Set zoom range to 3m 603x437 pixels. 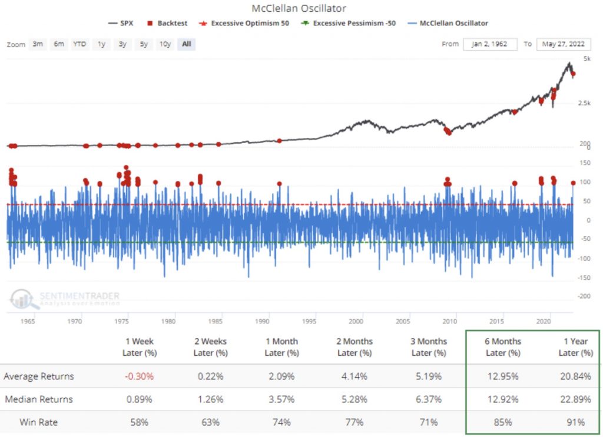38,44
